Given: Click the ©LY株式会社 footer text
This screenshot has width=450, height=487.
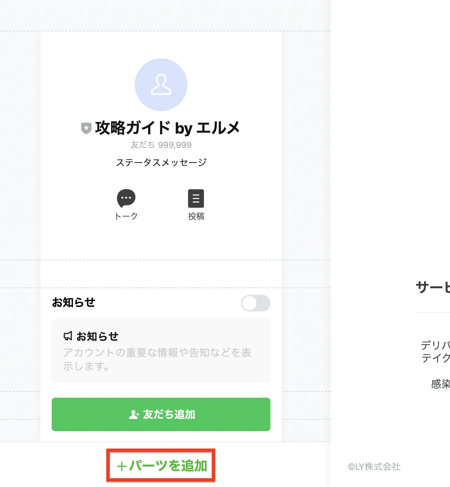Looking at the screenshot, I should coord(374,467).
